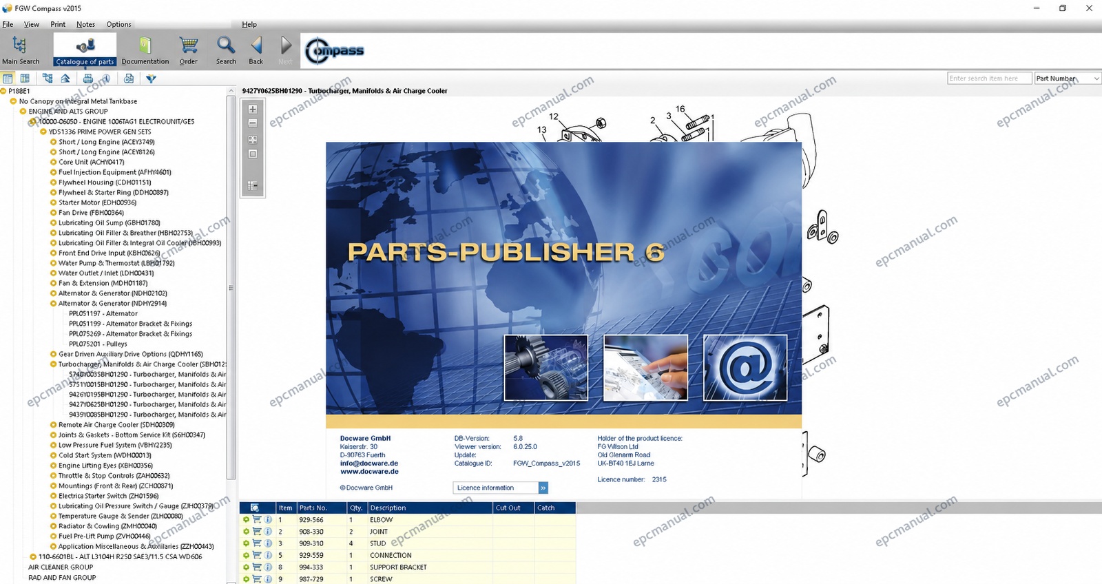Collapse the ENGINE AND ALTS GROUP node
1102x584 pixels.
coord(23,112)
